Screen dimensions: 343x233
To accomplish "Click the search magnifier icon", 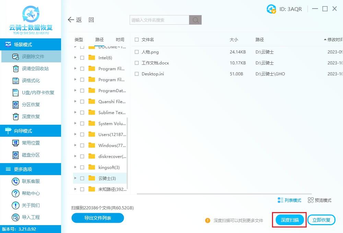I will click(196, 20).
